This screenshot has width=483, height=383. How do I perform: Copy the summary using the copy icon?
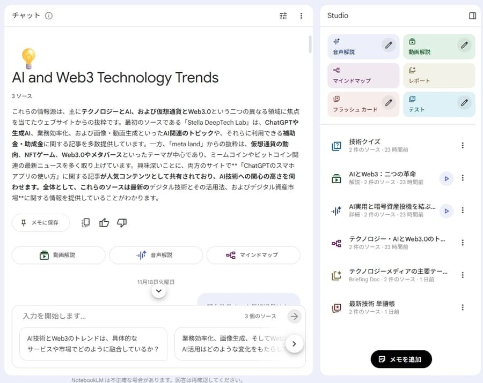click(85, 223)
